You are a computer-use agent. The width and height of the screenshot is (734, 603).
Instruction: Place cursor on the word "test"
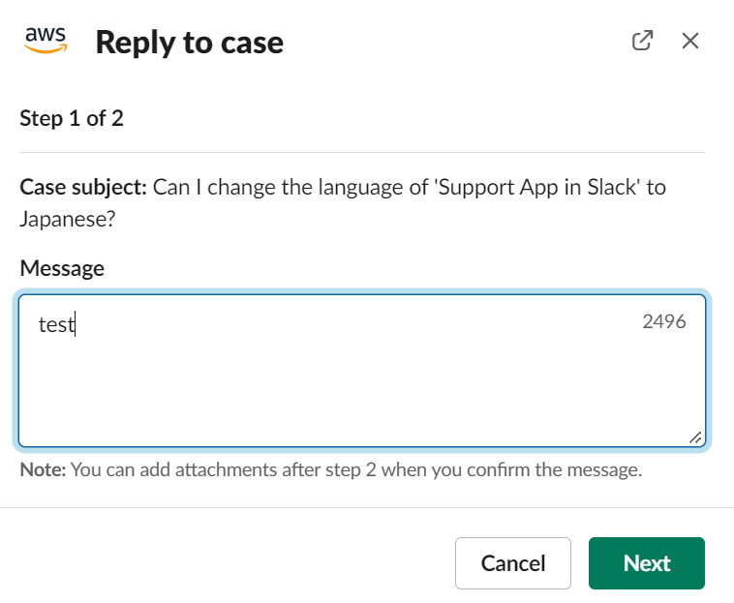(56, 324)
